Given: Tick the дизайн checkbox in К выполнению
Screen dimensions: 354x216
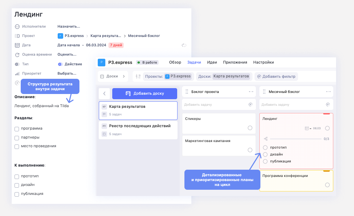Looking at the screenshot, I should (17, 185).
